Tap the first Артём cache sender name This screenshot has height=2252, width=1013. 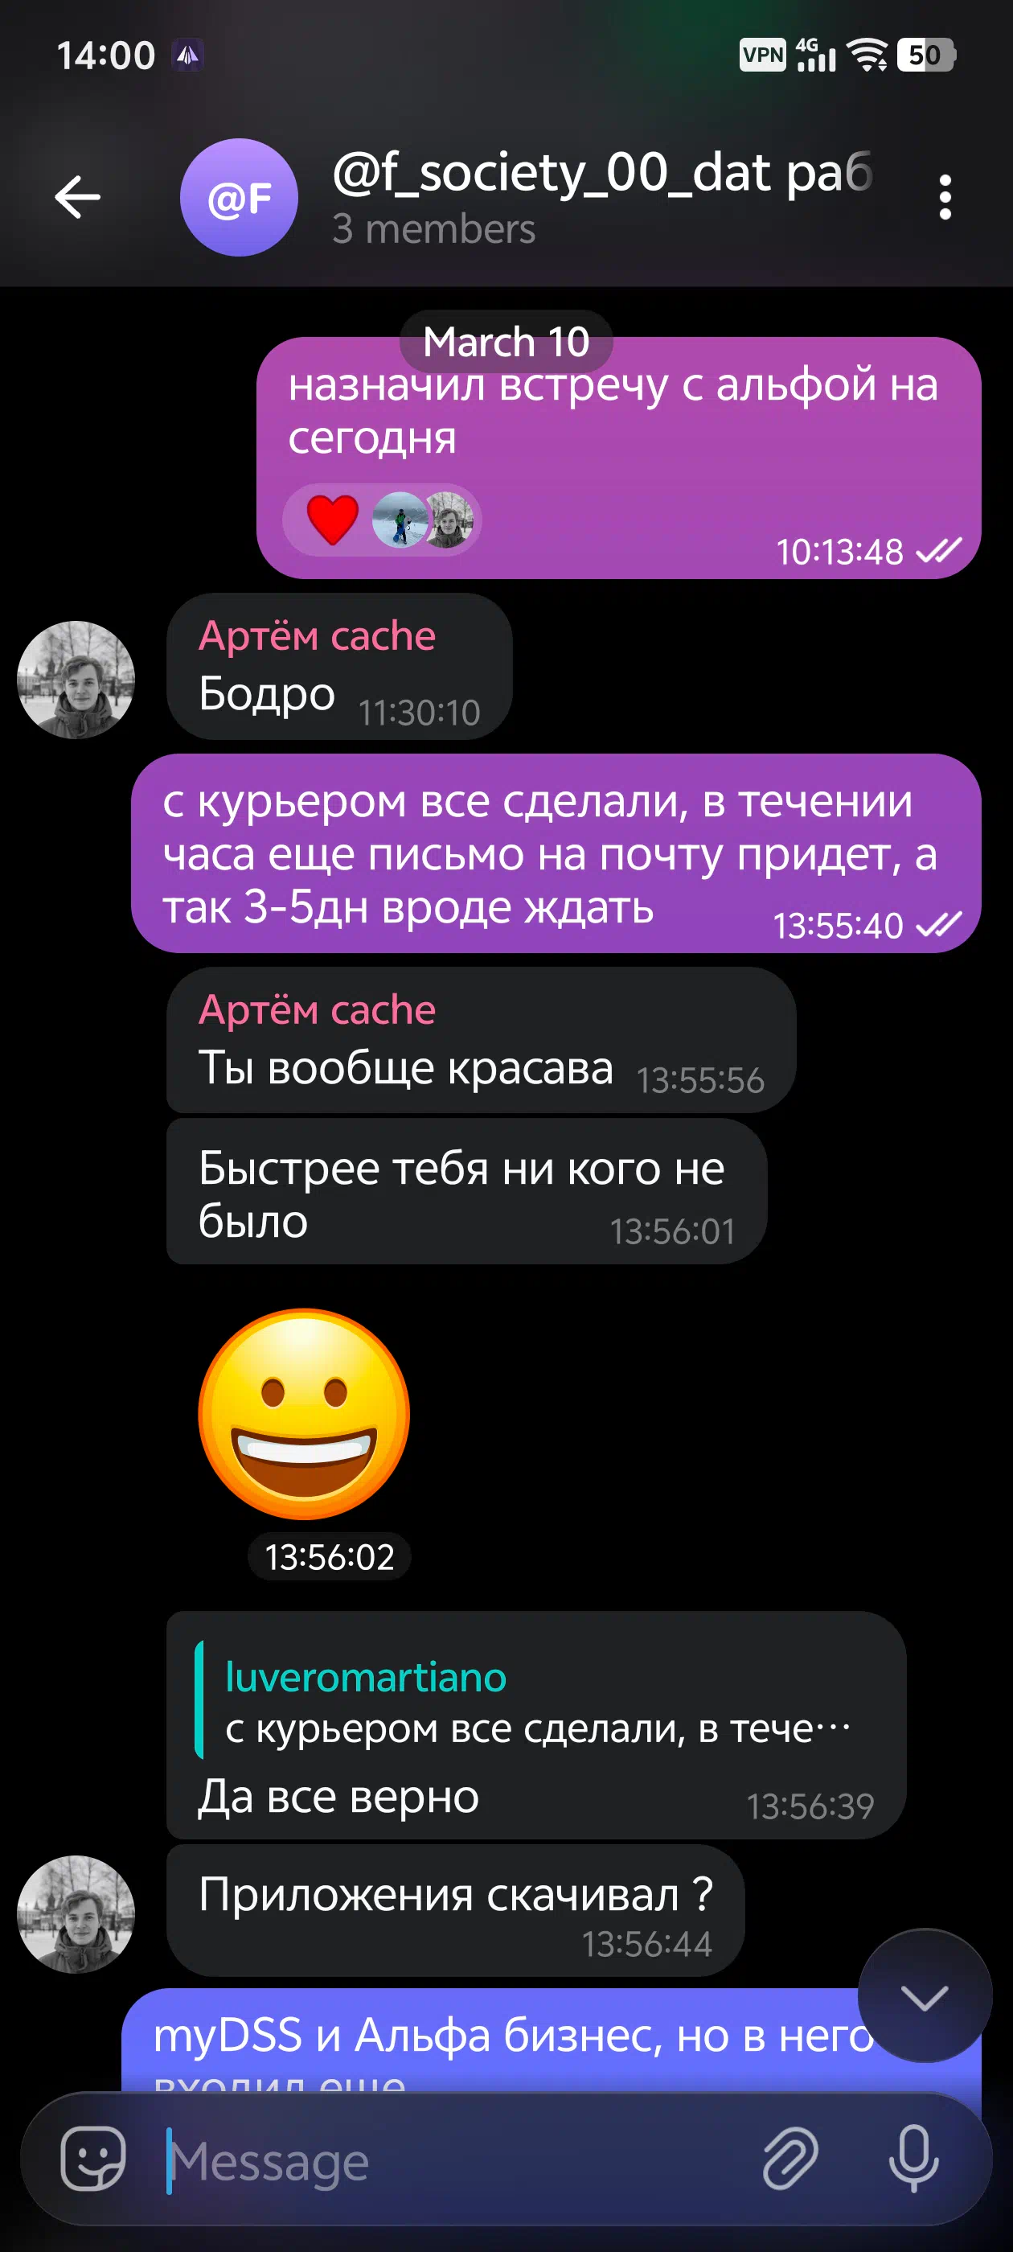pyautogui.click(x=317, y=635)
